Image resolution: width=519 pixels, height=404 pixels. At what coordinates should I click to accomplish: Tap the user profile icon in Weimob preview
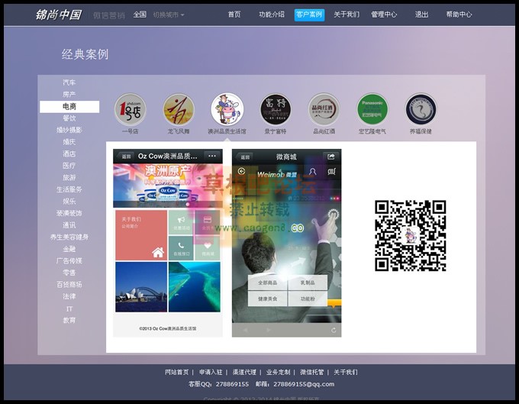(312, 172)
